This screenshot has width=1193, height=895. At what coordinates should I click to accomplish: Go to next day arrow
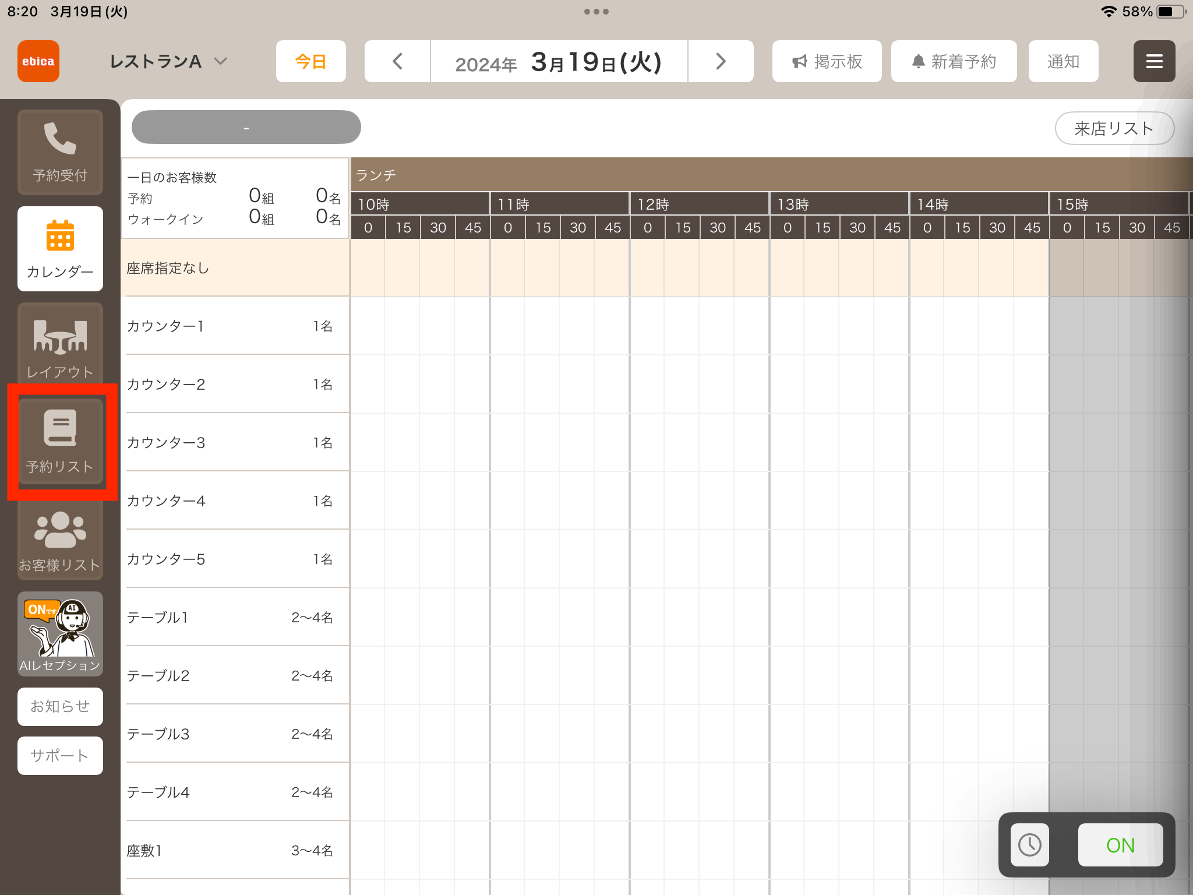pos(721,61)
